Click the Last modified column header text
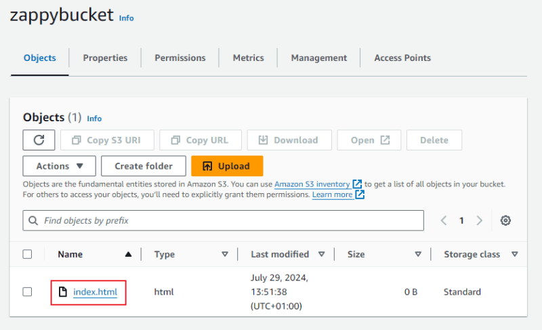The height and width of the screenshot is (330, 542). (x=280, y=254)
